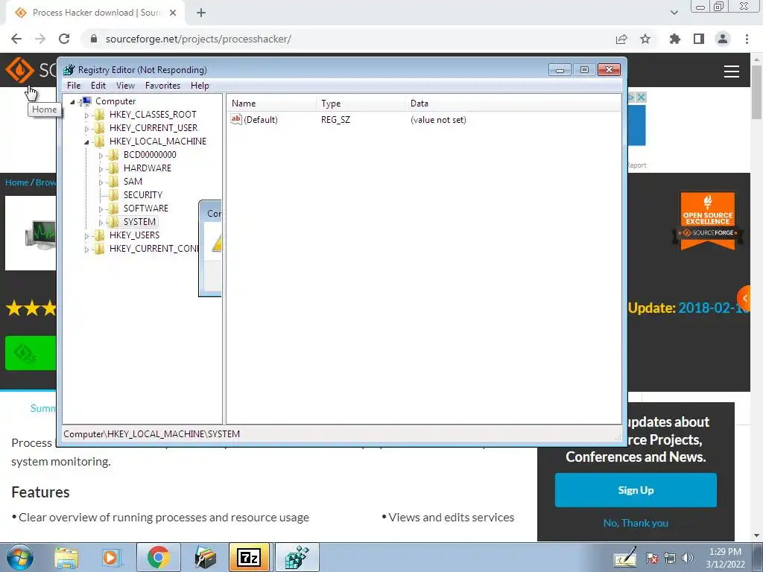Open the taskbar clock and date

726,558
